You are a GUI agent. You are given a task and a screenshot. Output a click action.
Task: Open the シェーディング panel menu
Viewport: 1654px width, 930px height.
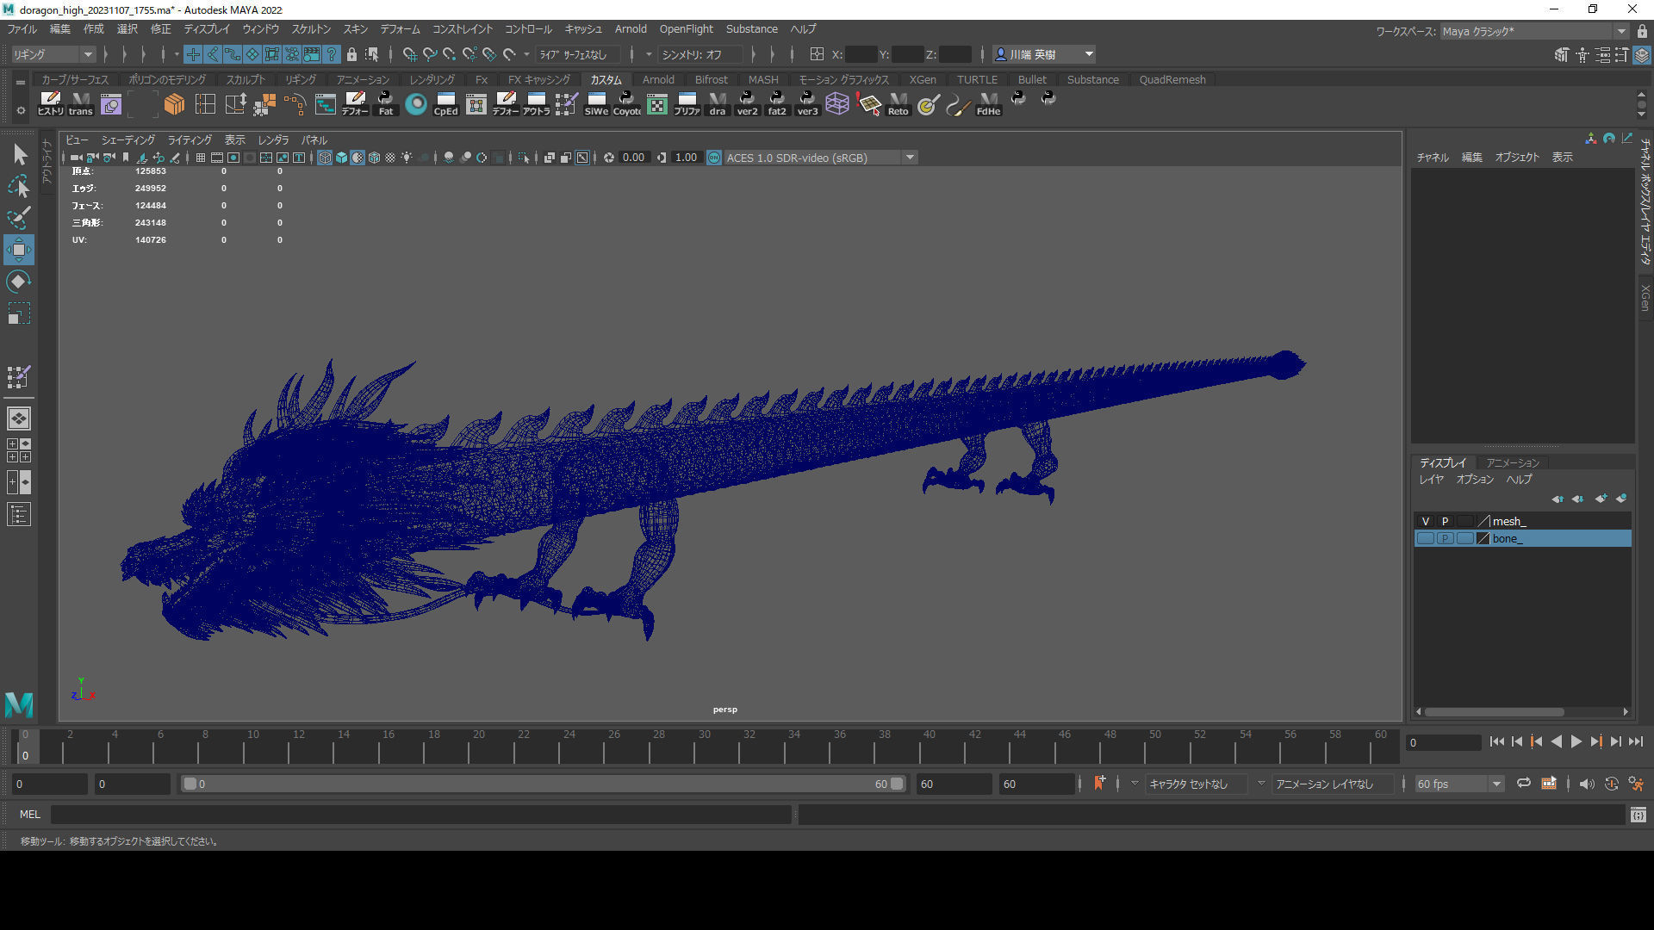(x=128, y=139)
